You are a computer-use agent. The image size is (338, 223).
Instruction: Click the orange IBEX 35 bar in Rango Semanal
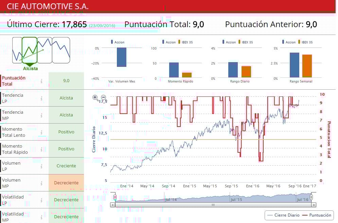[x=307, y=66]
